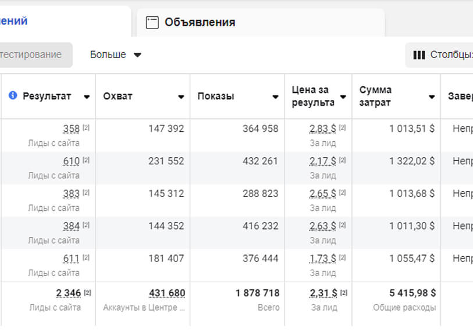The height and width of the screenshot is (334, 473).
Task: Click total result 2 346 value
Action: coord(68,293)
